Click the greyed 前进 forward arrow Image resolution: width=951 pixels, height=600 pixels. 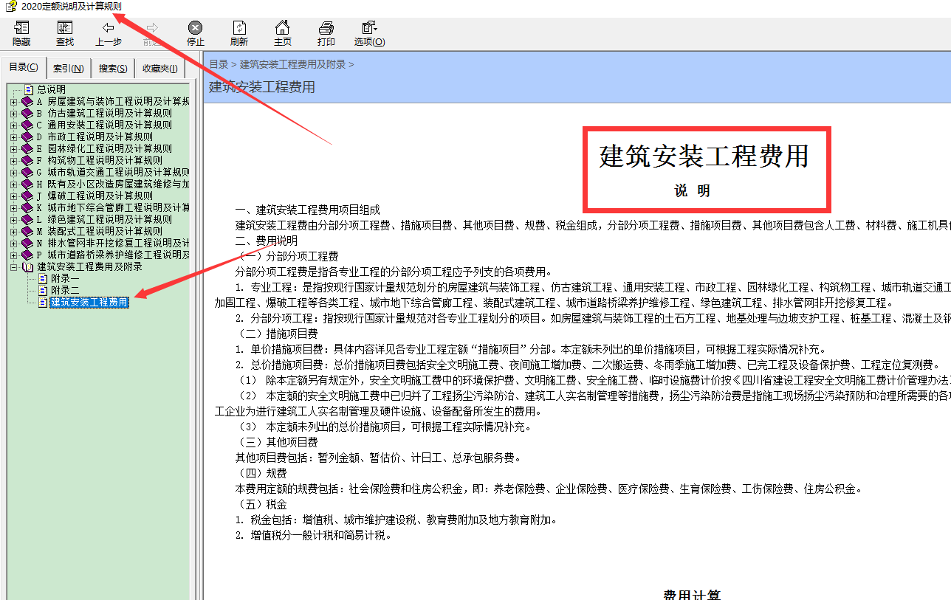152,28
